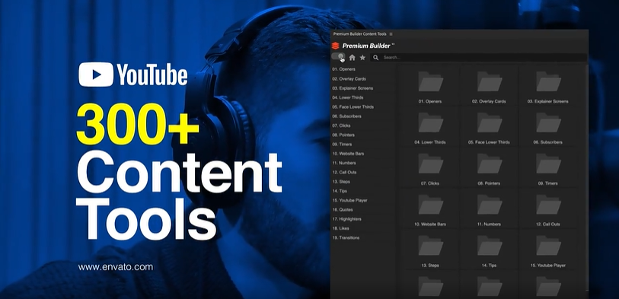Select 19. Transitions in the sidebar list
The image size is (619, 299).
346,237
